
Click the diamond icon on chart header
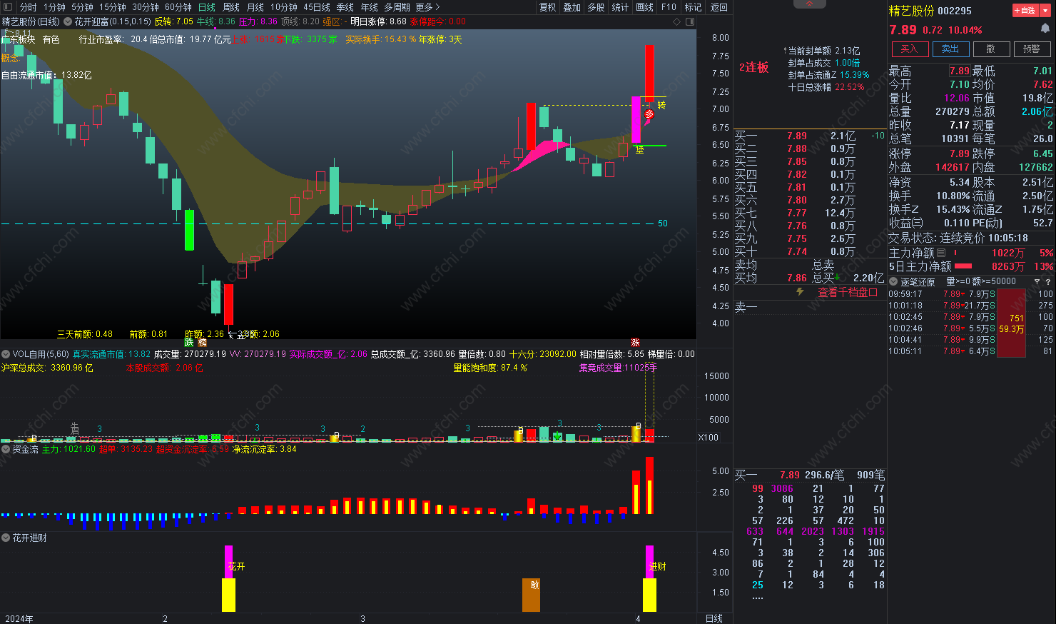tap(677, 21)
